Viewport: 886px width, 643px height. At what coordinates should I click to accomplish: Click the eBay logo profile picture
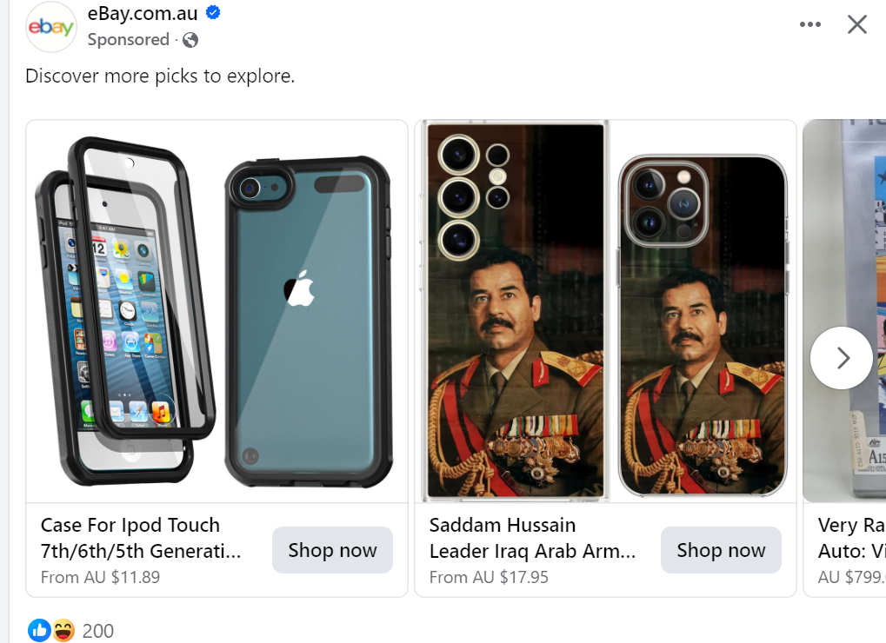[x=50, y=27]
